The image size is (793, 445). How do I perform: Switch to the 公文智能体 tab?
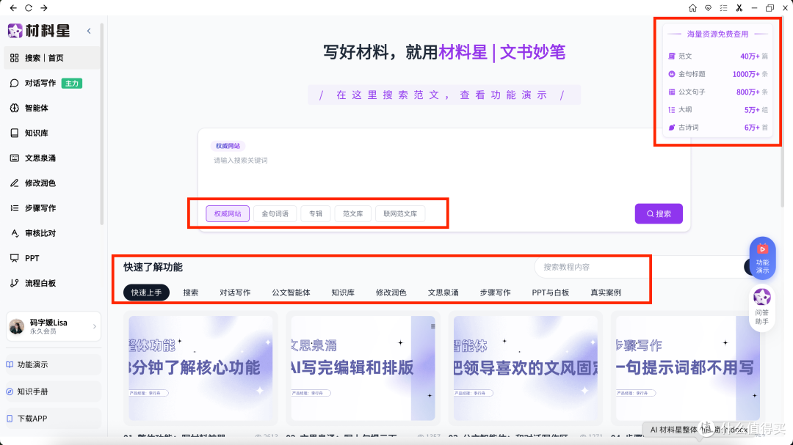(x=291, y=293)
